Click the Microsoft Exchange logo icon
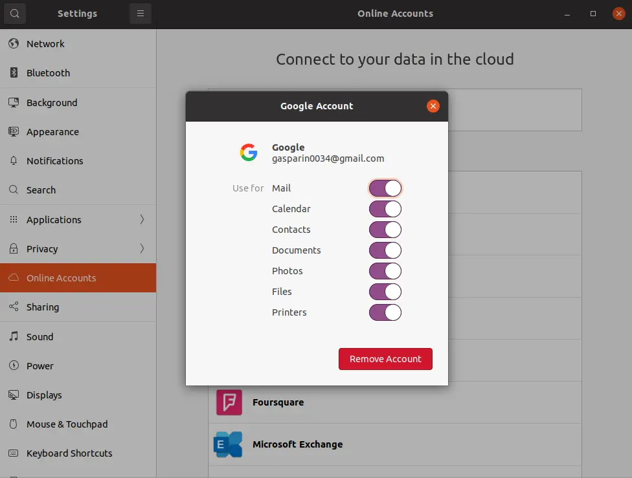The width and height of the screenshot is (632, 478). (228, 444)
